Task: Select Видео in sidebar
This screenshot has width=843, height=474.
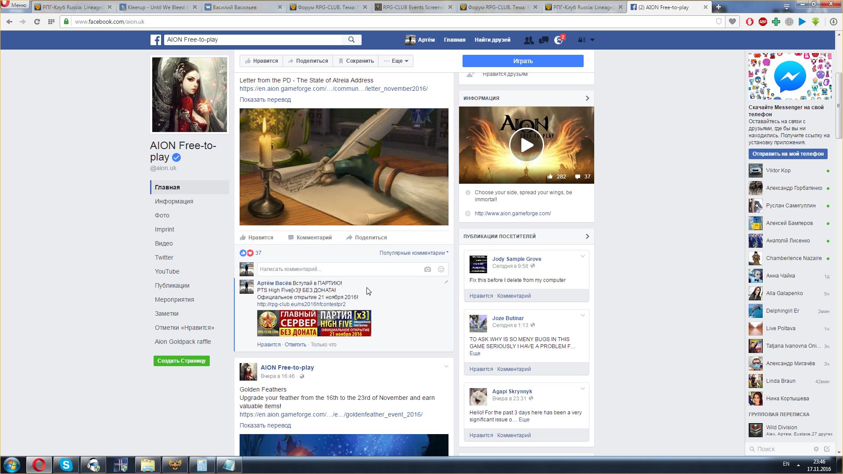Action: click(x=164, y=243)
